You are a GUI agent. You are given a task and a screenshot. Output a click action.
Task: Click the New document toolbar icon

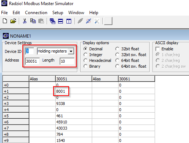[5, 21]
